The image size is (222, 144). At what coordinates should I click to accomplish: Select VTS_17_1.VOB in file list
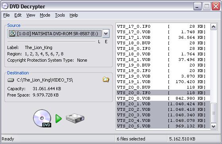tap(163, 37)
